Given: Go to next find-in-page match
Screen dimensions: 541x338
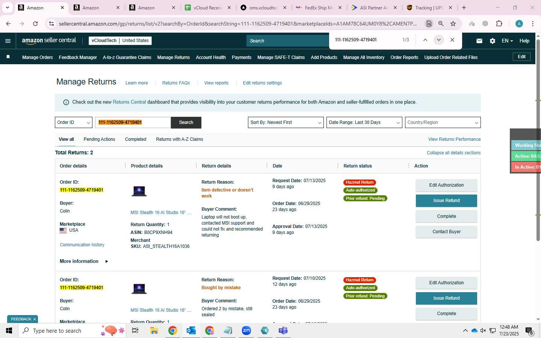Looking at the screenshot, I should [438, 40].
